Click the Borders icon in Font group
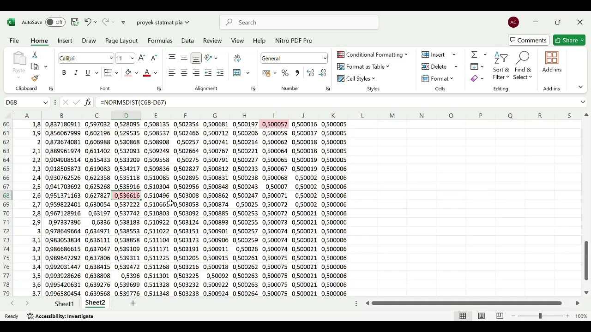Viewport: 591px width, 332px height. click(108, 73)
